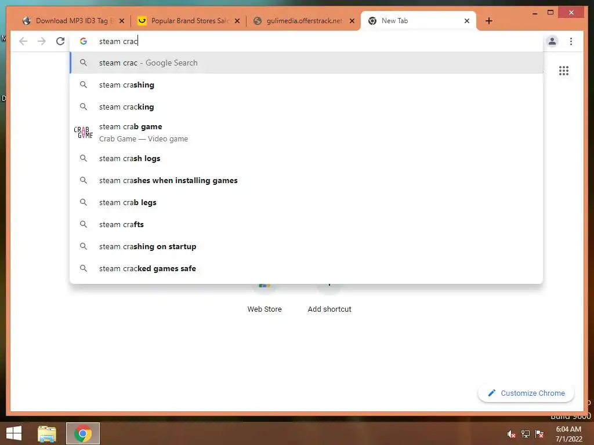The height and width of the screenshot is (445, 594).
Task: Click the pencil icon on Customize Chrome
Action: pos(492,393)
